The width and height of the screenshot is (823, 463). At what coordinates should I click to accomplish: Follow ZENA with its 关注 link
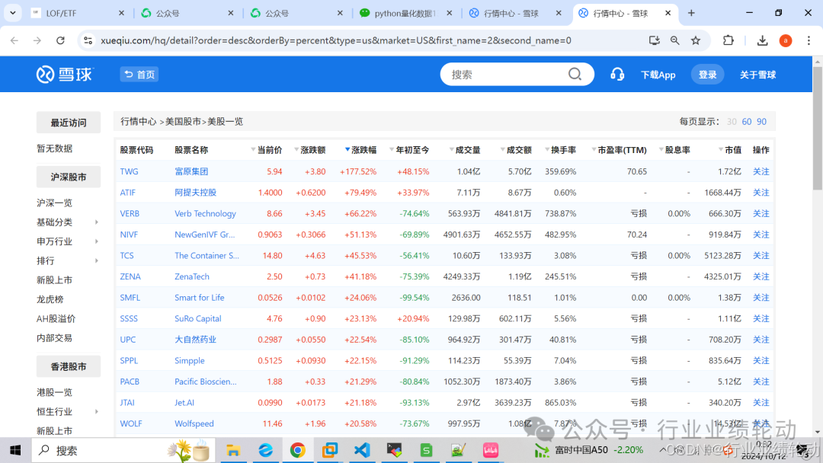(761, 276)
